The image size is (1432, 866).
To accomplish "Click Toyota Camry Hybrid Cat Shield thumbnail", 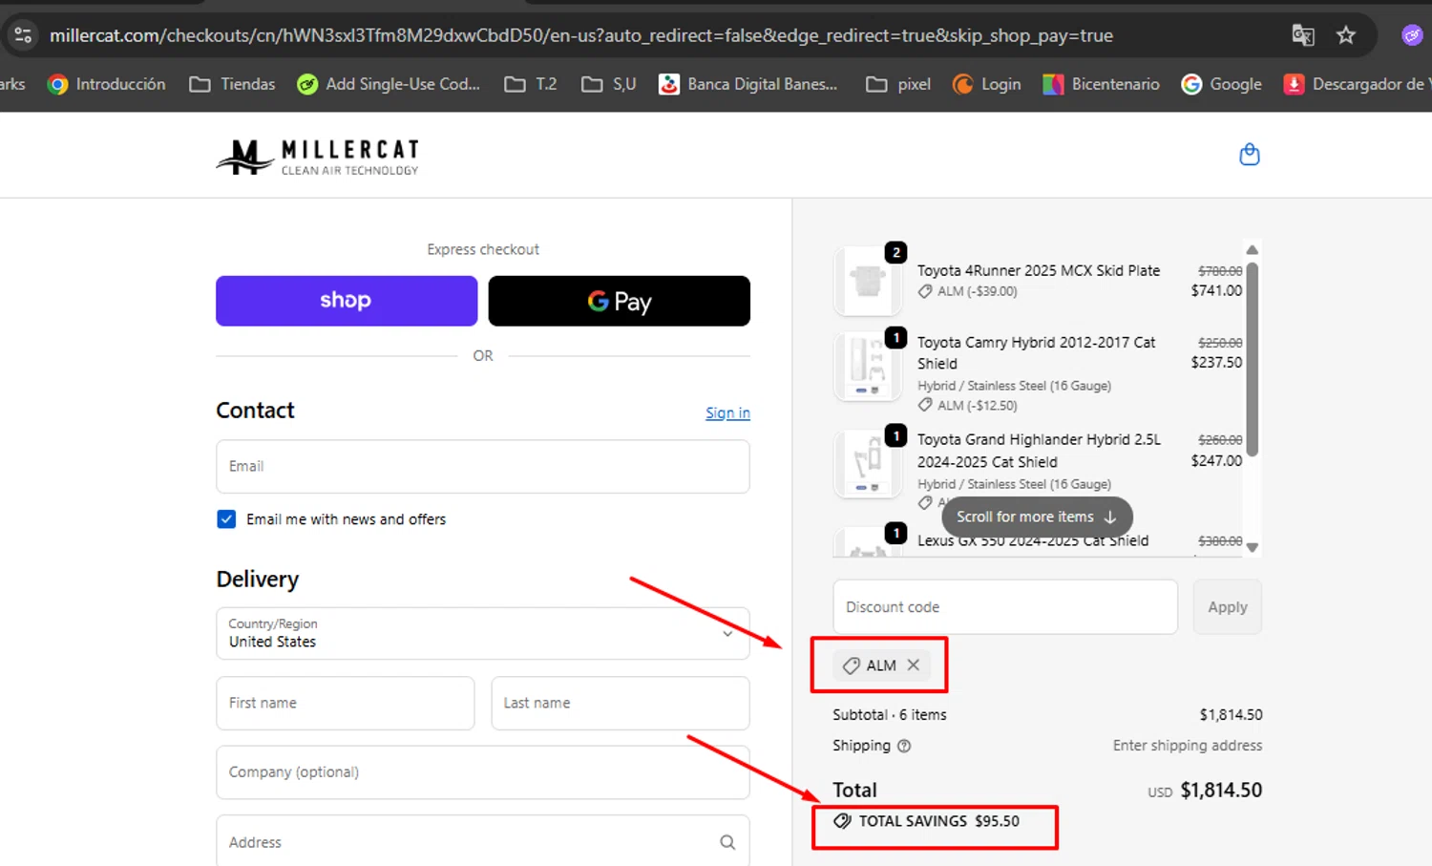I will pos(868,367).
